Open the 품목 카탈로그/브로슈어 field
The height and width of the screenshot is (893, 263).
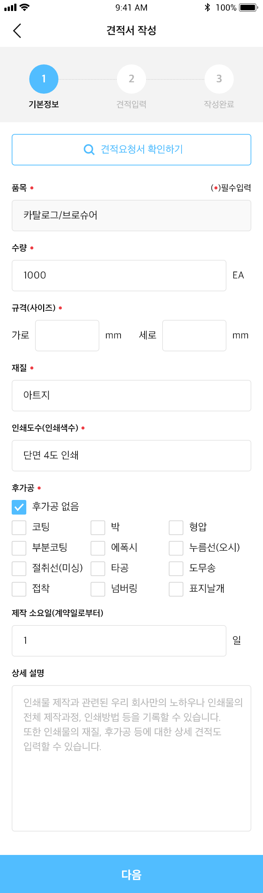pyautogui.click(x=131, y=216)
